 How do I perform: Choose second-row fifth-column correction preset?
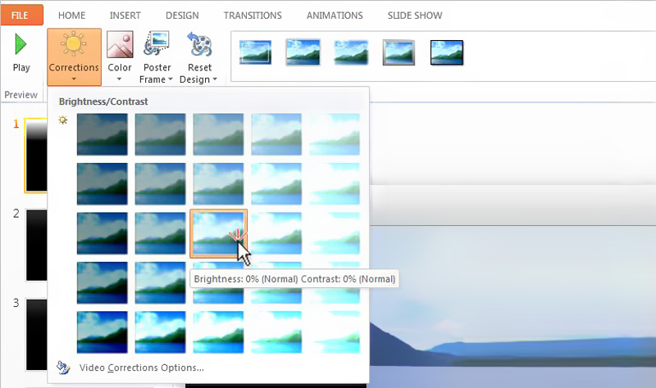click(335, 183)
